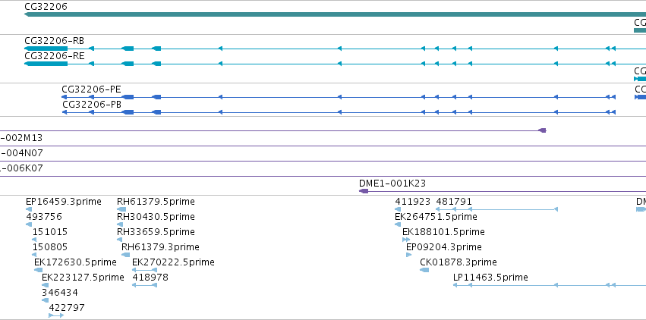Image resolution: width=646 pixels, height=320 pixels.
Task: Select the CK01878.3prime EST label
Action: (x=459, y=262)
